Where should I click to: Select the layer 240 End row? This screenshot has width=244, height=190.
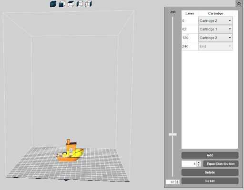[x=207, y=46]
